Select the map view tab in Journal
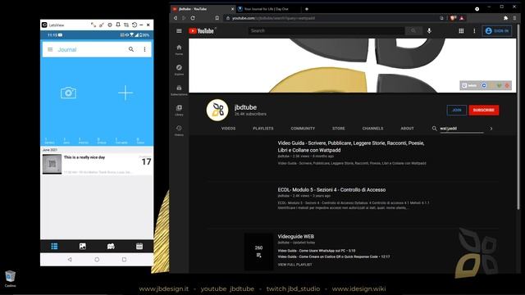The height and width of the screenshot is (295, 525). 111,246
